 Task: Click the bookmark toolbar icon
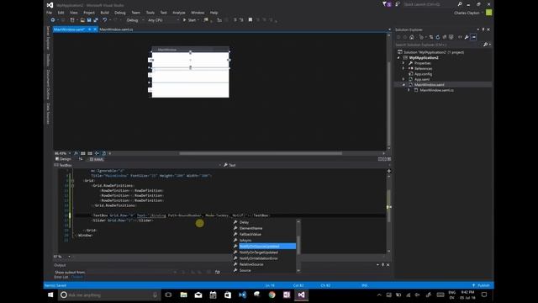pos(251,20)
